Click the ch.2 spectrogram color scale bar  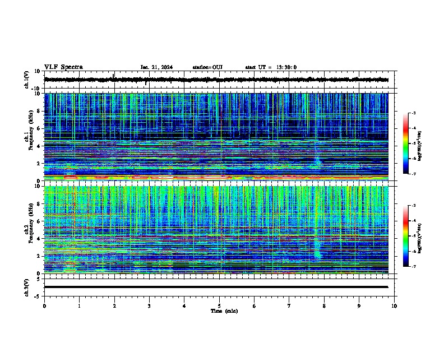(x=405, y=236)
